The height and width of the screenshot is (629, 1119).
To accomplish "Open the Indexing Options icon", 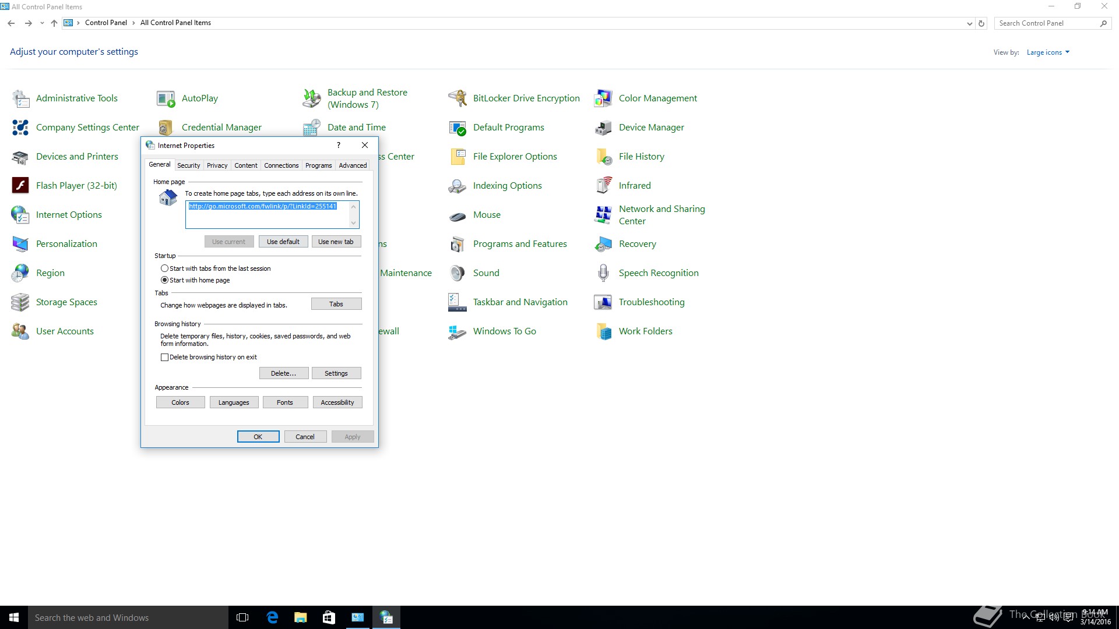I will point(458,186).
